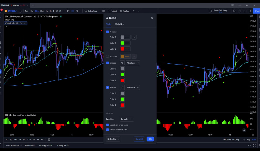Choose shape type for down-triangle Shapes
This screenshot has height=151, width=260.
point(122,63)
